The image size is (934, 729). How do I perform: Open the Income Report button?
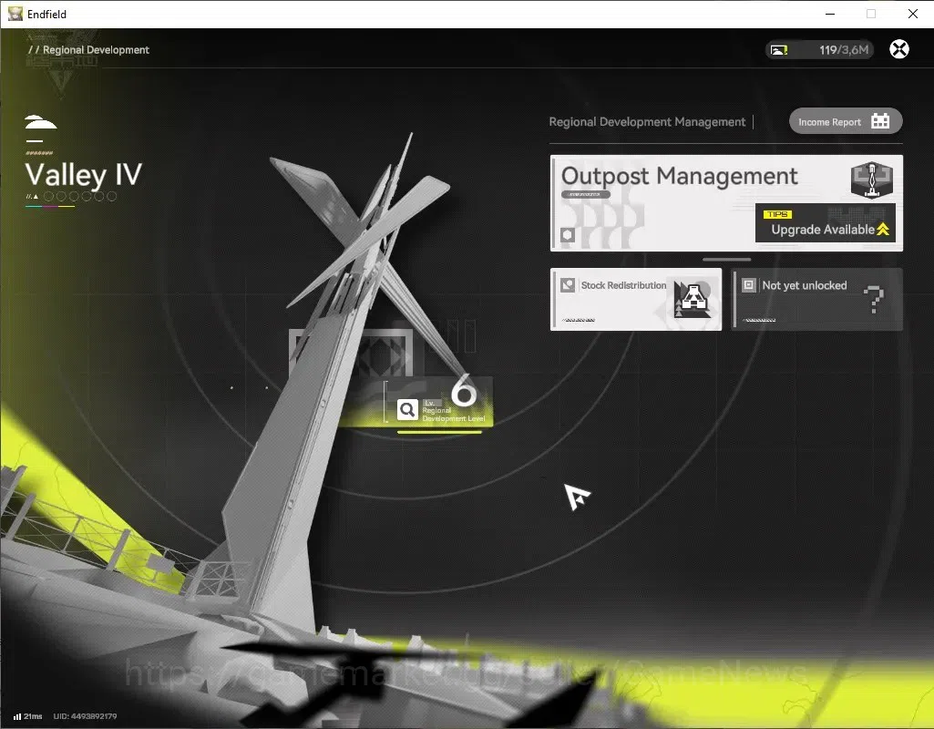point(846,121)
